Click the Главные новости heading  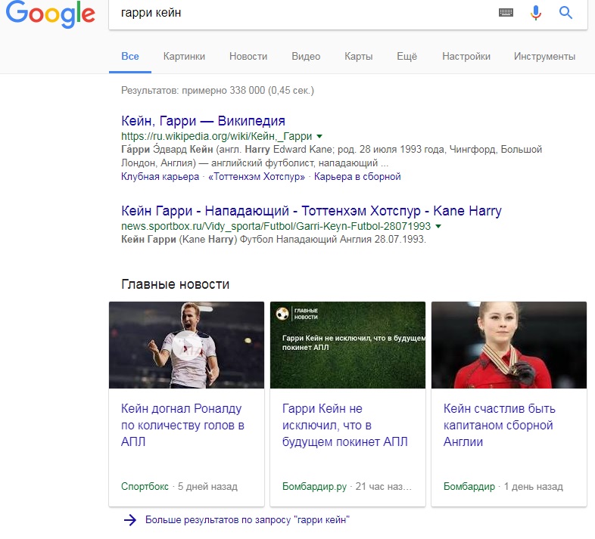[176, 284]
